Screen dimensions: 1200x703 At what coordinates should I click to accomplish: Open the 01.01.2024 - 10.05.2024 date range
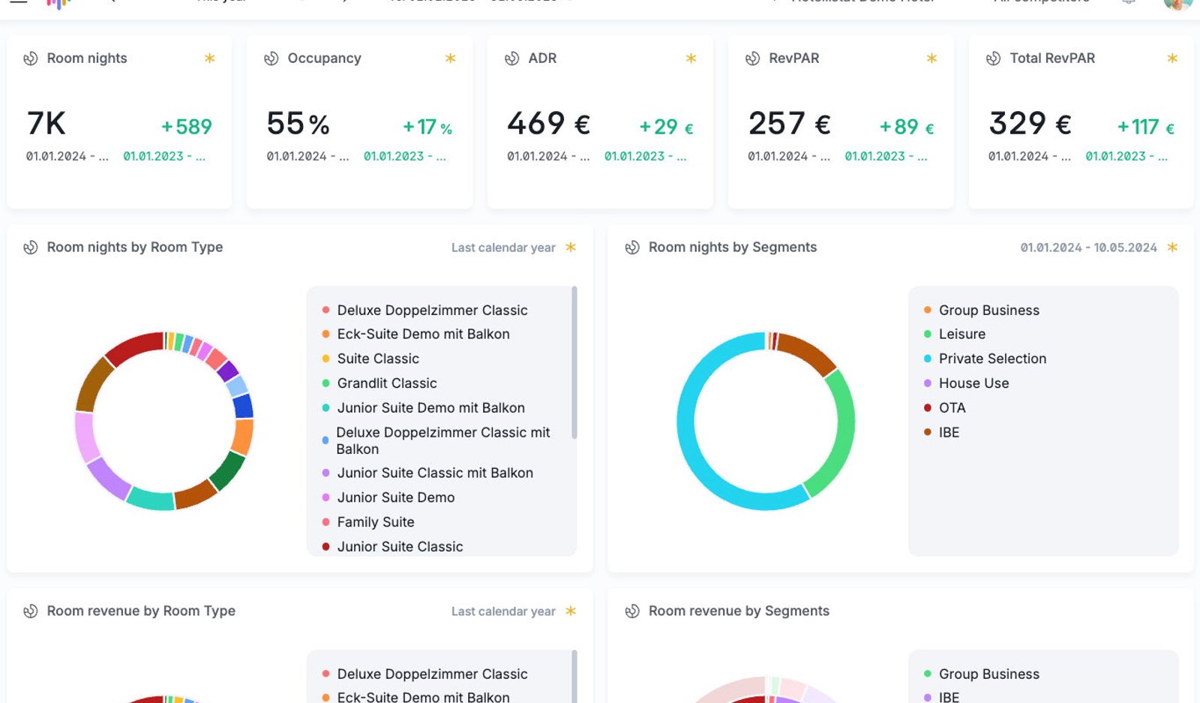(x=1088, y=248)
